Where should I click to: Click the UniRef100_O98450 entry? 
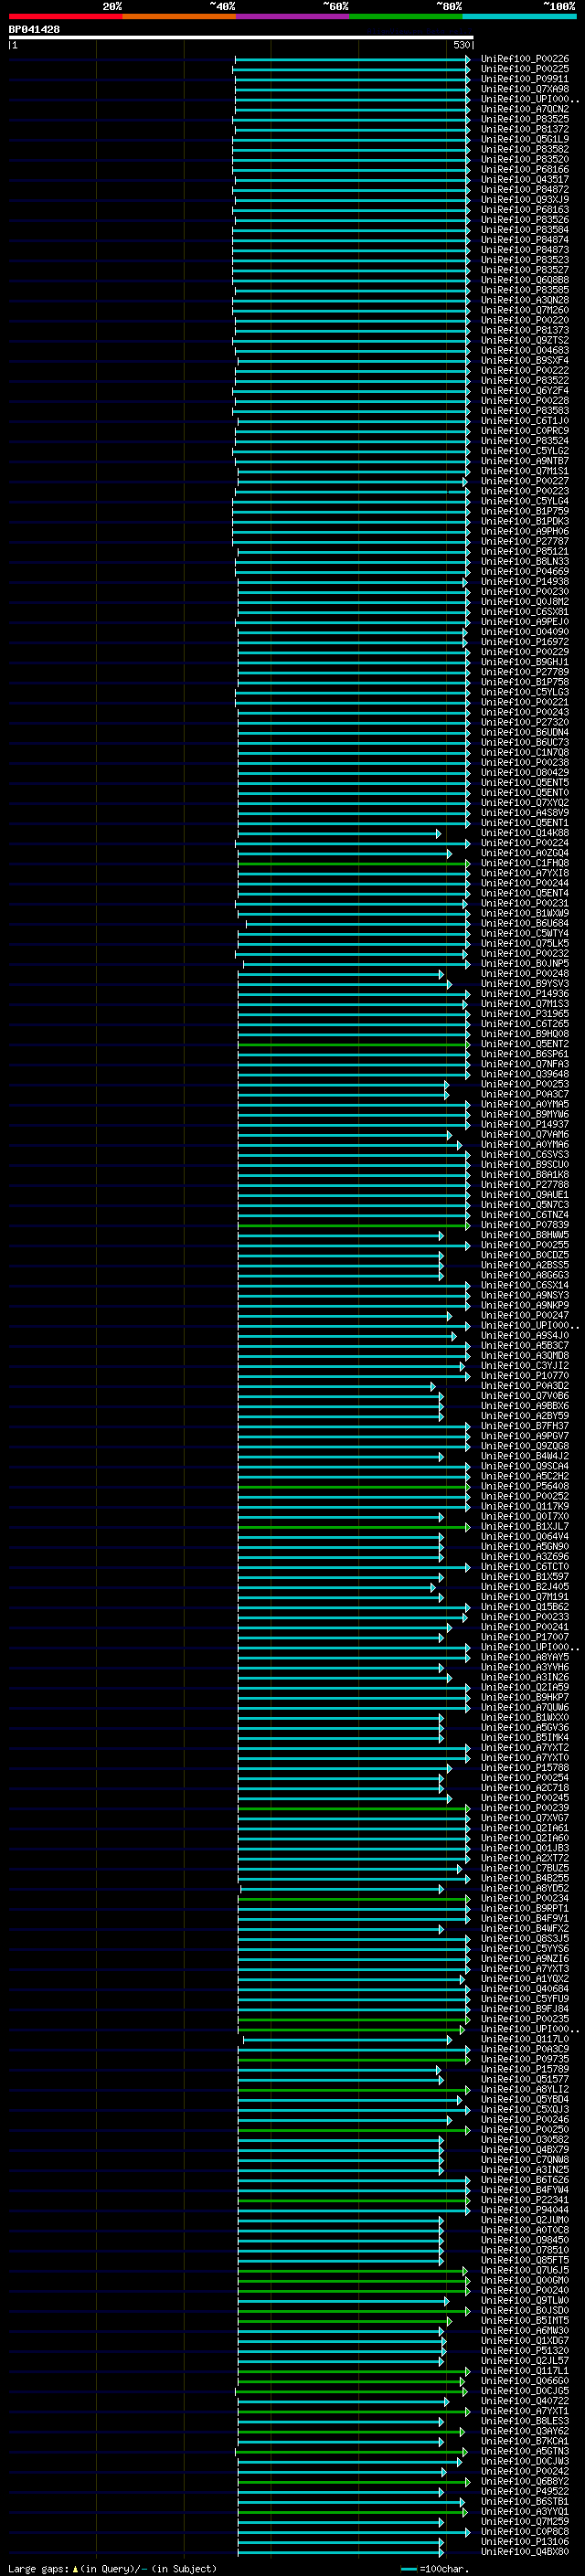click(x=524, y=2240)
